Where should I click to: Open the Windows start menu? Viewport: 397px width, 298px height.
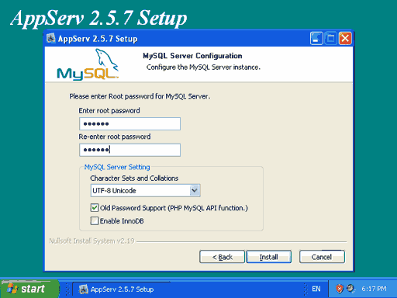tap(29, 289)
